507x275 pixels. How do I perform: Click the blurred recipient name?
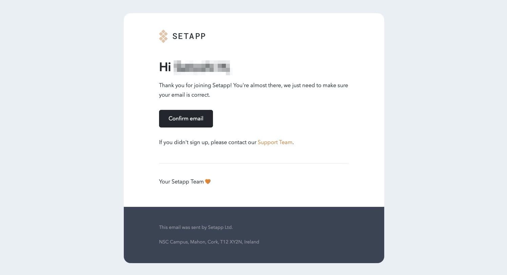[202, 67]
